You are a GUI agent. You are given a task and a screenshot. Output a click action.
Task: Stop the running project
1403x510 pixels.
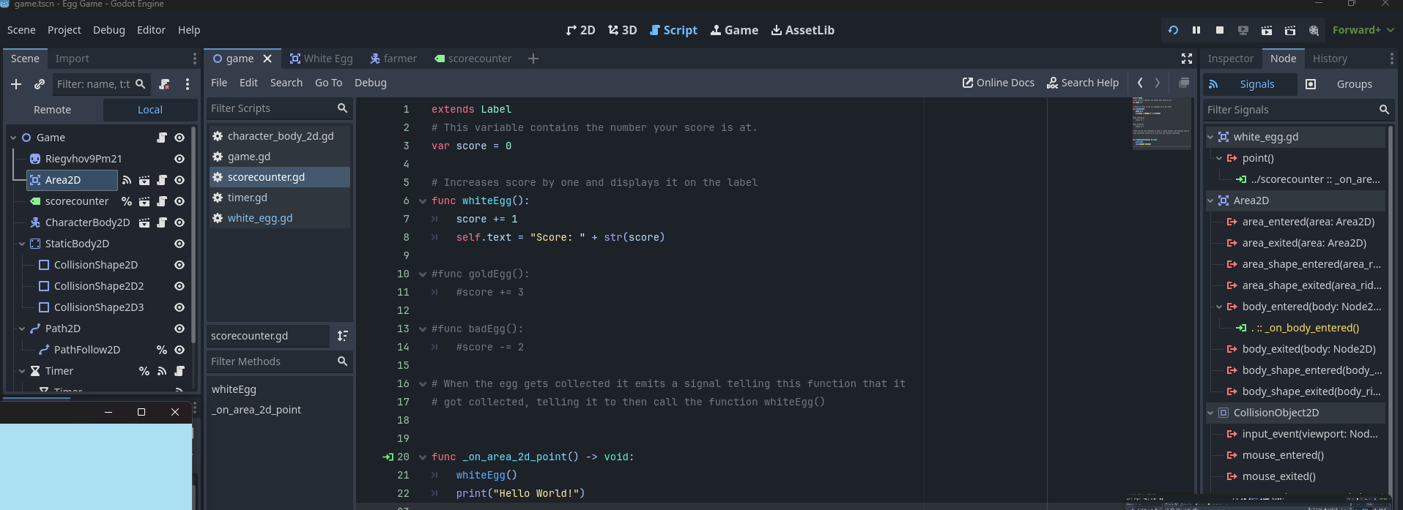[1219, 30]
